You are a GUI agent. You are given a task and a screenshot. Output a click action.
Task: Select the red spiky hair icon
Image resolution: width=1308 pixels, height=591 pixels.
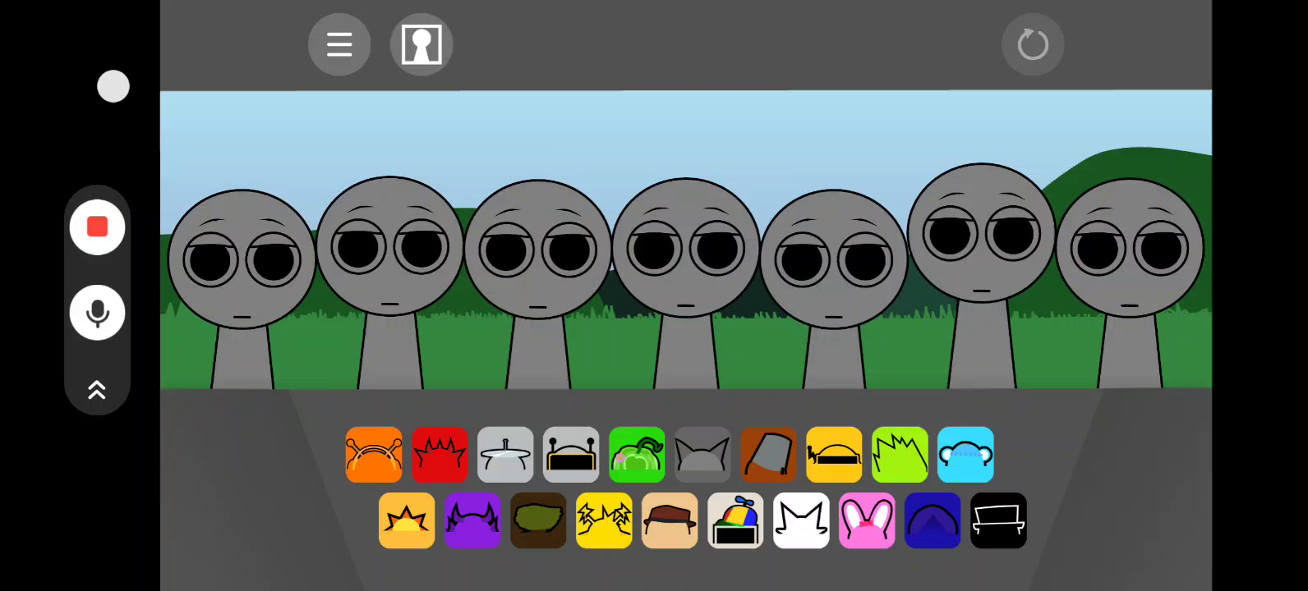pyautogui.click(x=440, y=455)
